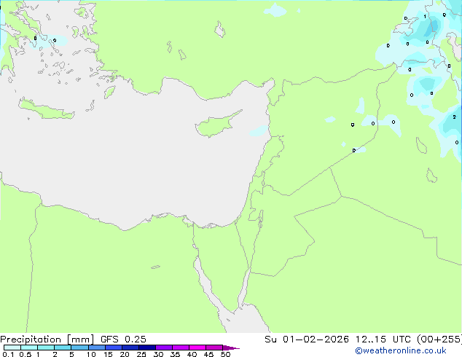Pick legend swatch between 30 and 35

coord(164,348)
